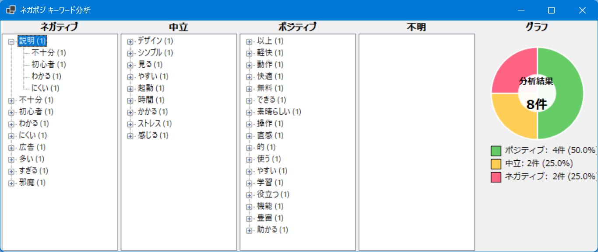Viewport: 598px width, 252px height.
Task: Select the highlighted 説明 (1) label
Action: 32,41
